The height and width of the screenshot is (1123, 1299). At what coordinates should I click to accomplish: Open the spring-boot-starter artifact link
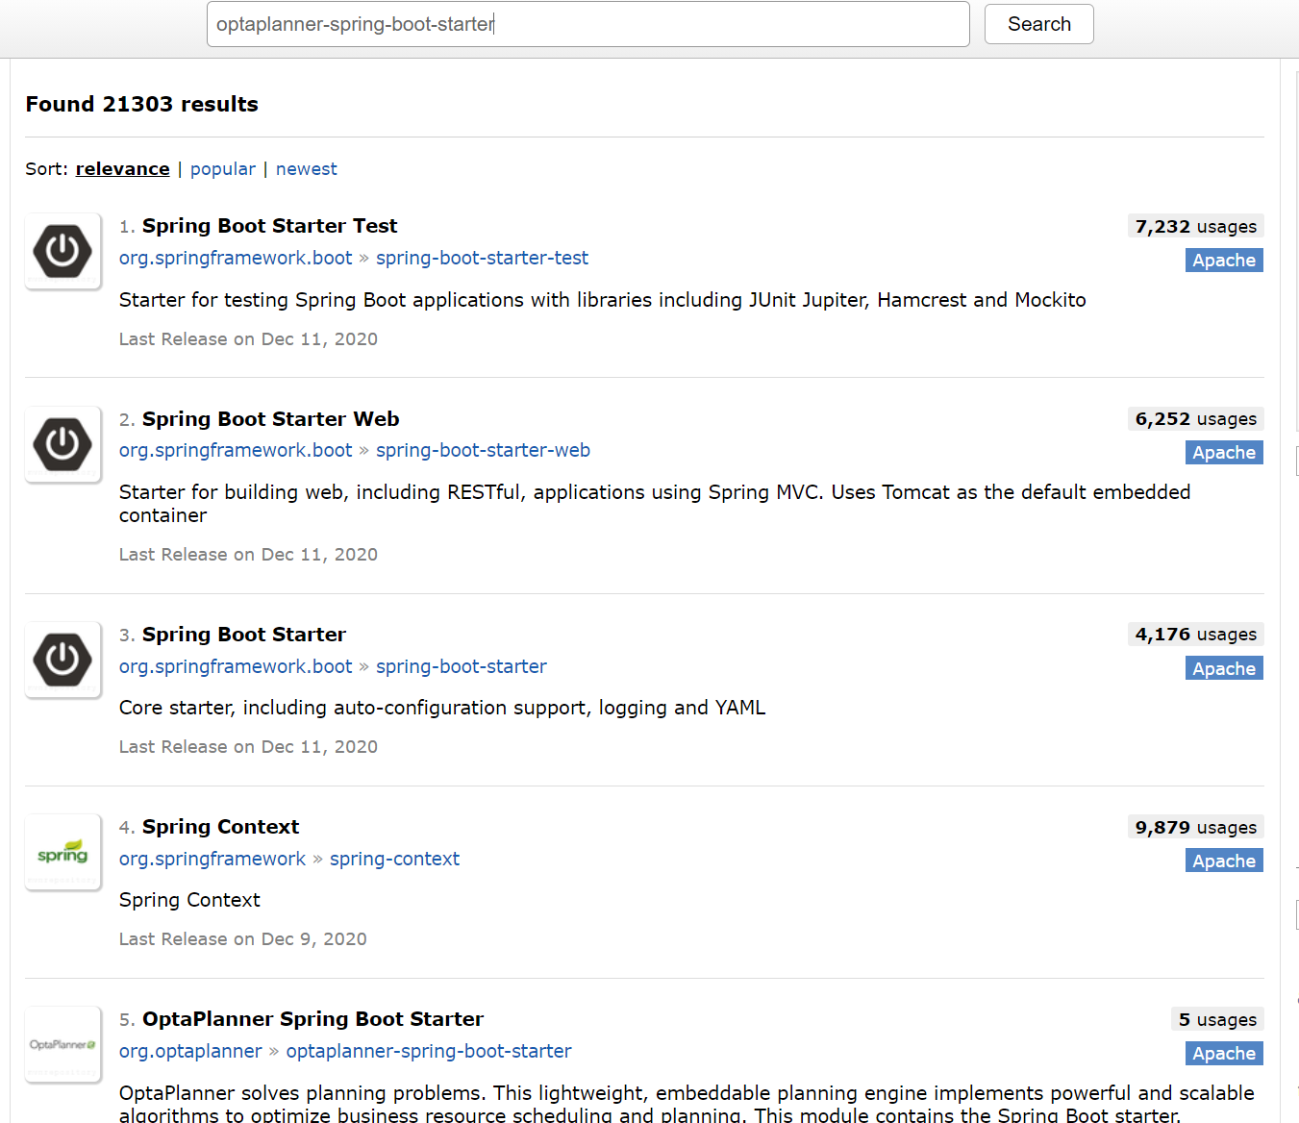click(462, 666)
